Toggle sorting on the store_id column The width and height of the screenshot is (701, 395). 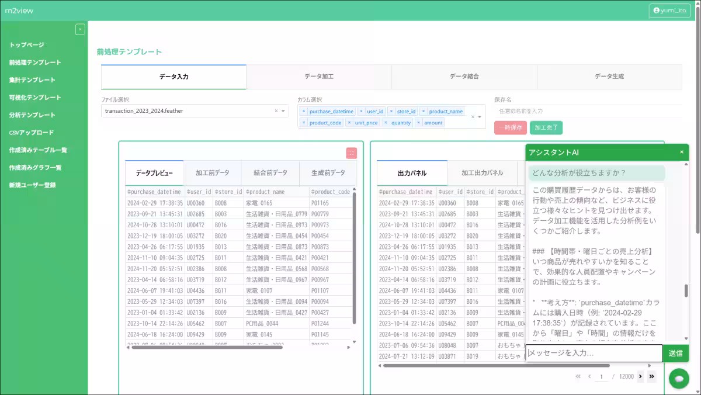(x=228, y=192)
